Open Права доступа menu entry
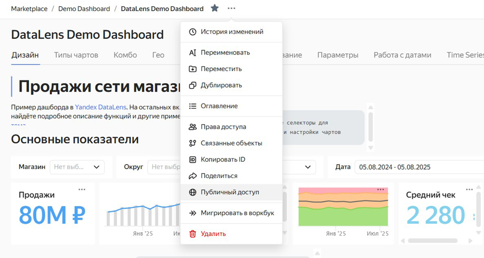The image size is (484, 258). coord(231,127)
